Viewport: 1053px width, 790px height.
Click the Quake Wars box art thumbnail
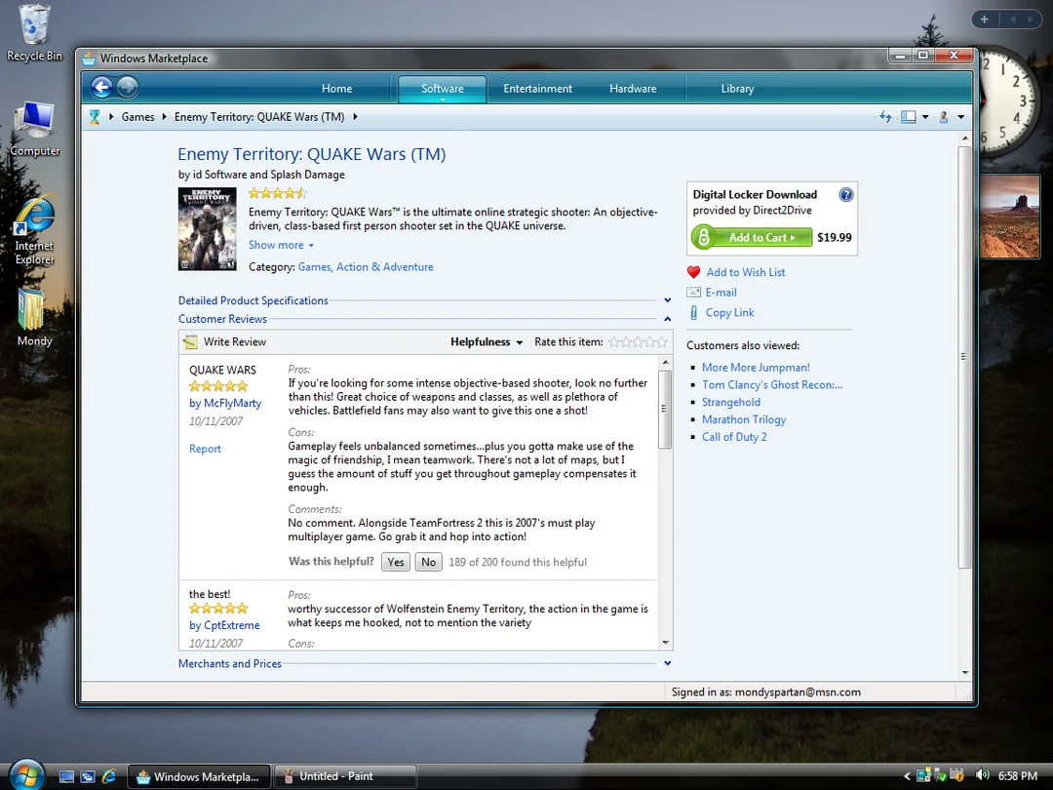click(207, 228)
